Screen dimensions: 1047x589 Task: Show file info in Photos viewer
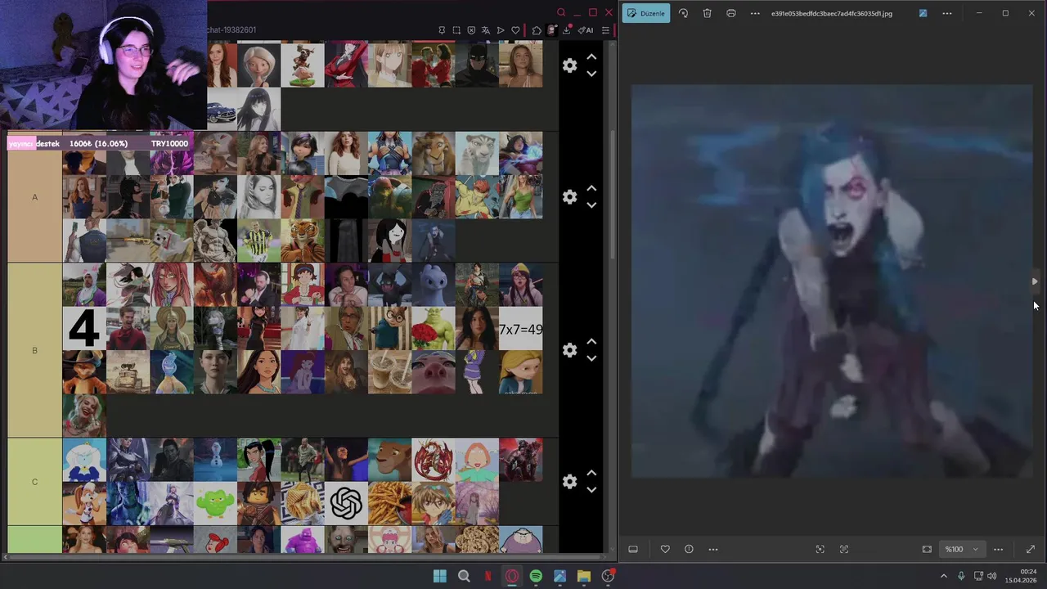click(689, 549)
